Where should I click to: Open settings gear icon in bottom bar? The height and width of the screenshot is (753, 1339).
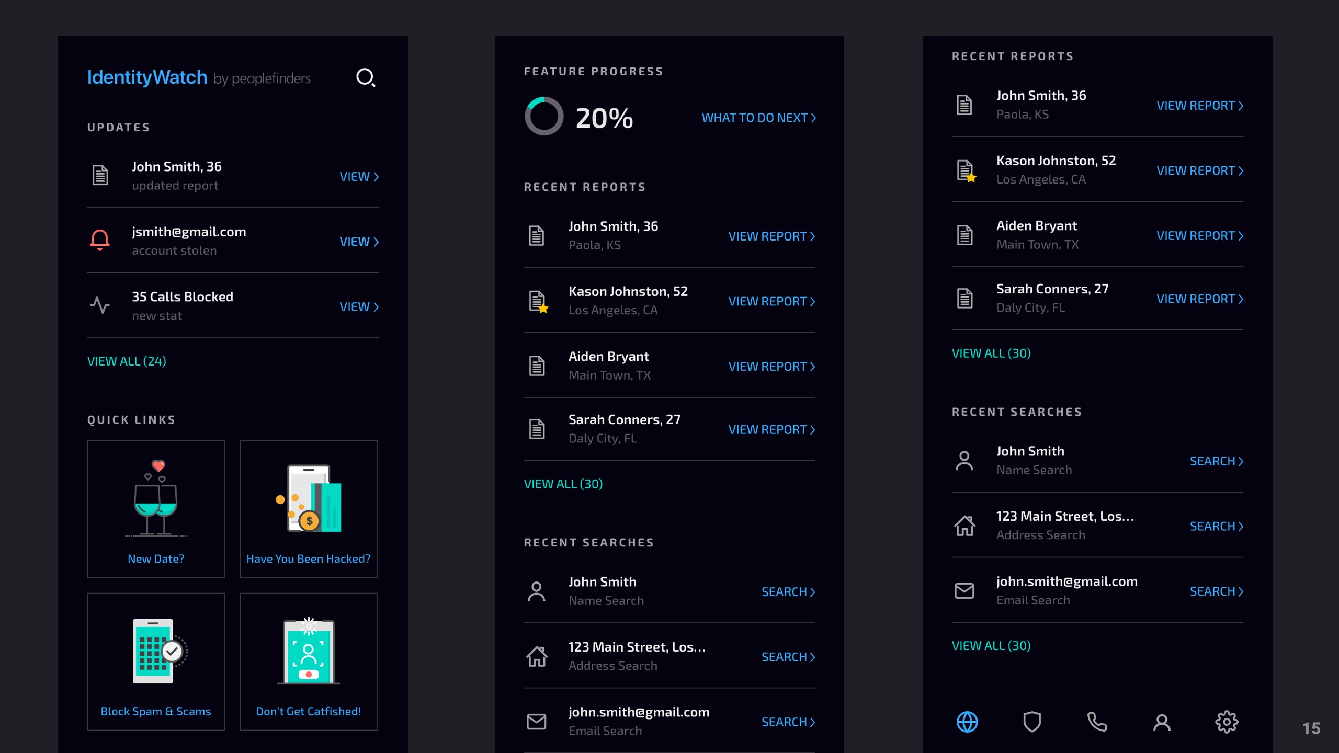1227,722
